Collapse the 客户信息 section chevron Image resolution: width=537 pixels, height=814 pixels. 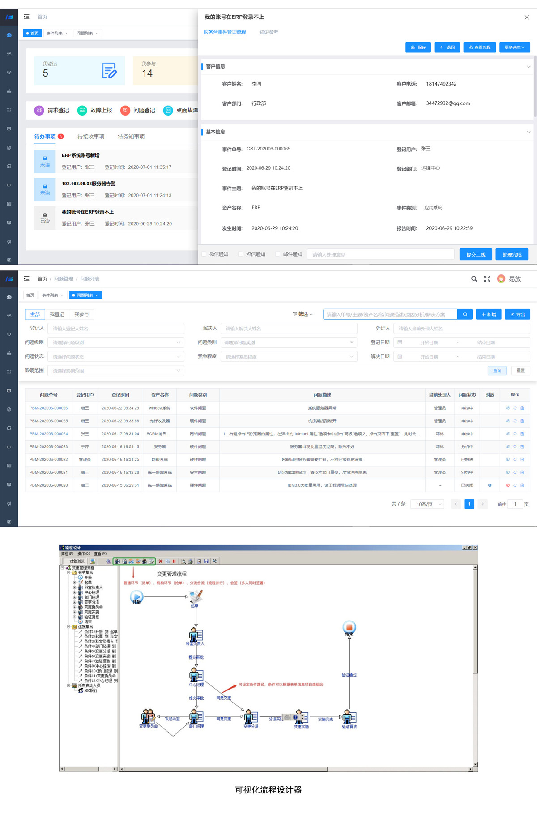coord(528,67)
